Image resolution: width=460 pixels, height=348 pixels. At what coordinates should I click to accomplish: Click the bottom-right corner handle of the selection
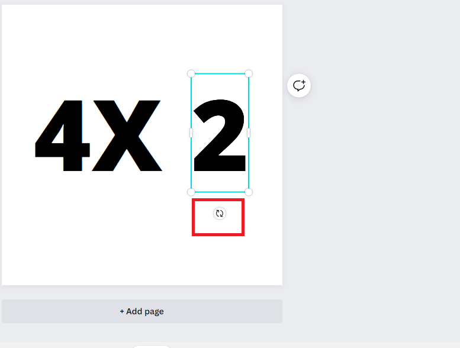249,192
